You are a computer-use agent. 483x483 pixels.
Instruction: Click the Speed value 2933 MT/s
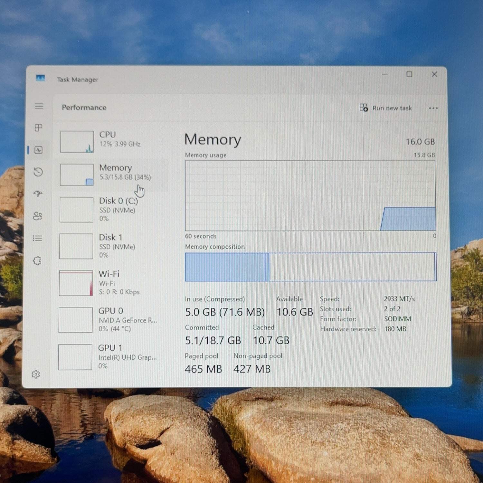(399, 299)
